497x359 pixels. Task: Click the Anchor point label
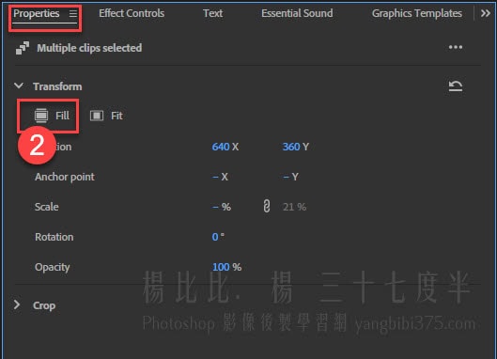(65, 177)
